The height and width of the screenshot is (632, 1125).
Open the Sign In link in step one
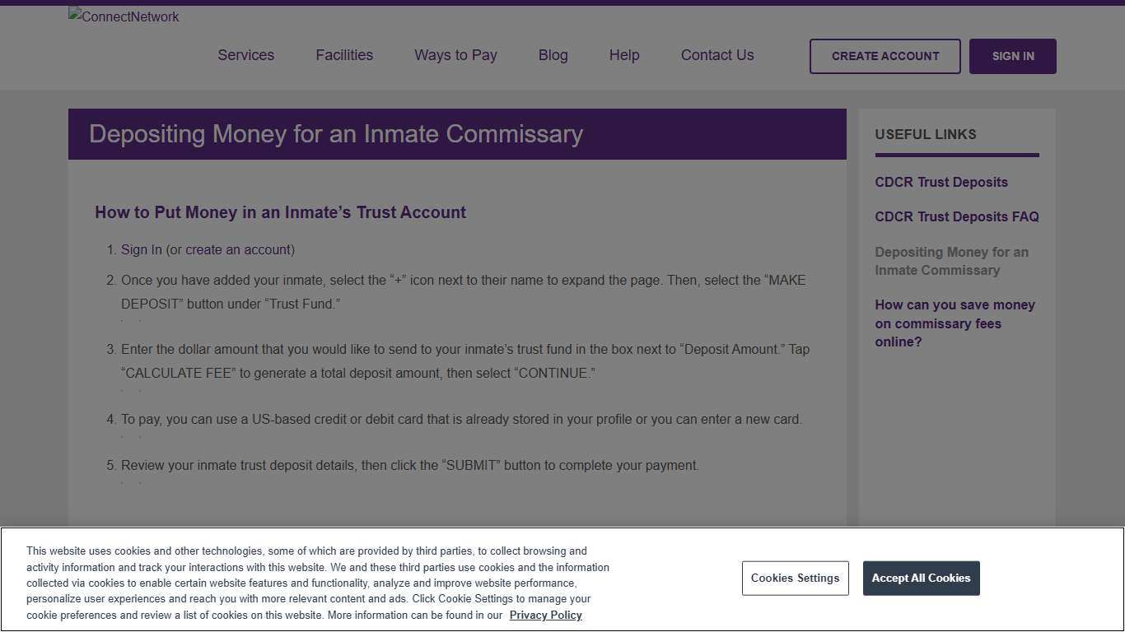click(141, 249)
